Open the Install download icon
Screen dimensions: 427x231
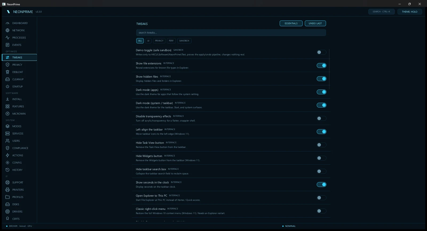pos(7,99)
